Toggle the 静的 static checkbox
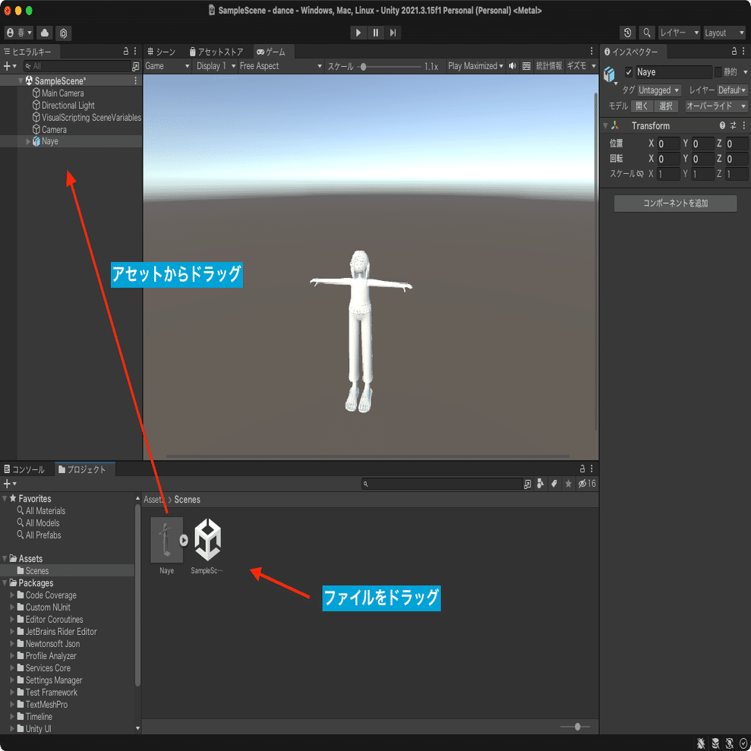 718,72
